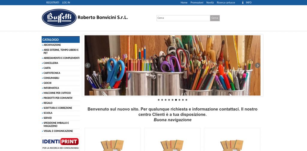Focus the Cerca search input field
This screenshot has height=151, width=307.
[183, 18]
